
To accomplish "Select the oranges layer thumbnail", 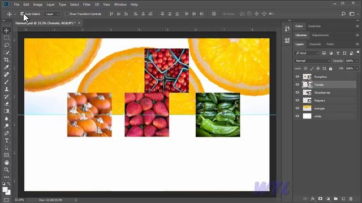I will pyautogui.click(x=307, y=108).
